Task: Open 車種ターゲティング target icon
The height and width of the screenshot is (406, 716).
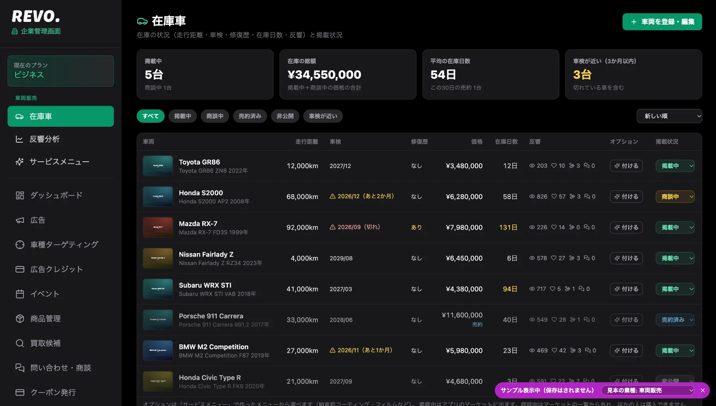Action: click(20, 245)
